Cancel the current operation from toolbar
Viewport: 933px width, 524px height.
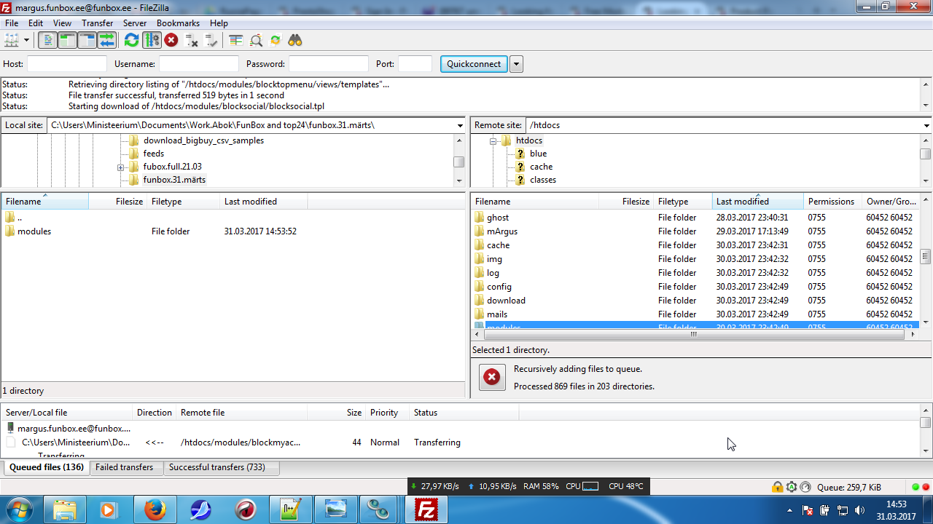[x=171, y=40]
